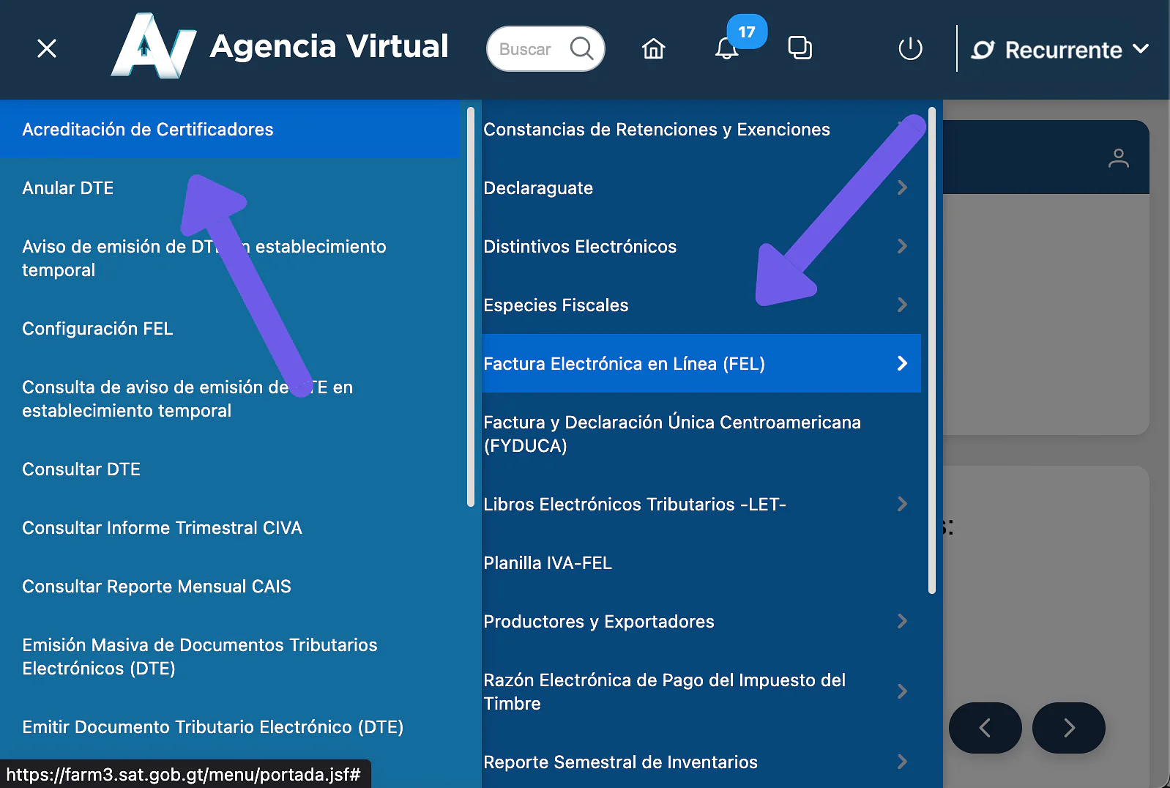Open Especies Fiscales menu
This screenshot has height=788, width=1170.
[701, 305]
